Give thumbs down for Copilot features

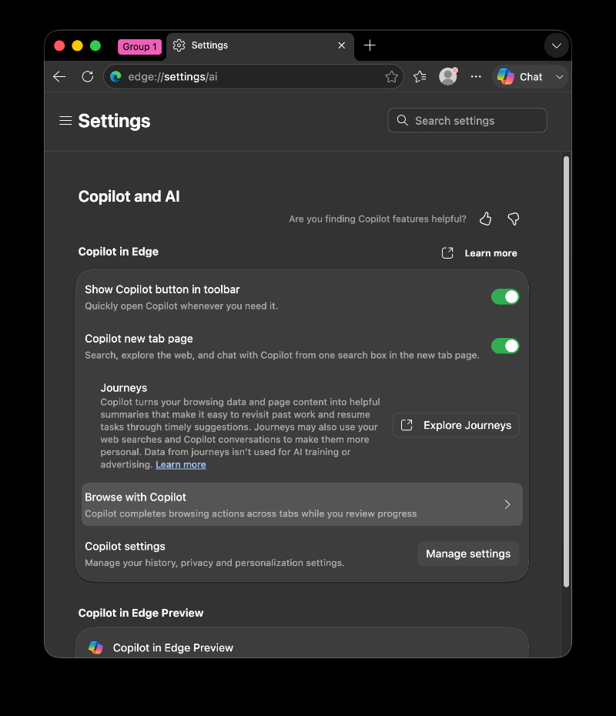(x=514, y=219)
